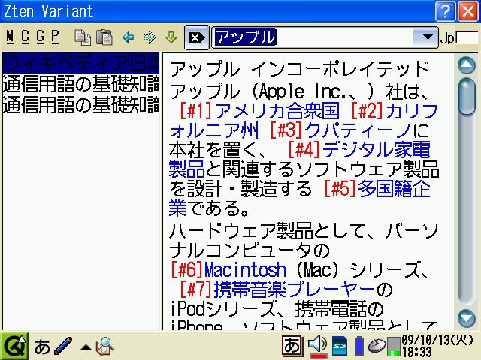Click the dictionary magnifier taskbar icon

click(104, 346)
